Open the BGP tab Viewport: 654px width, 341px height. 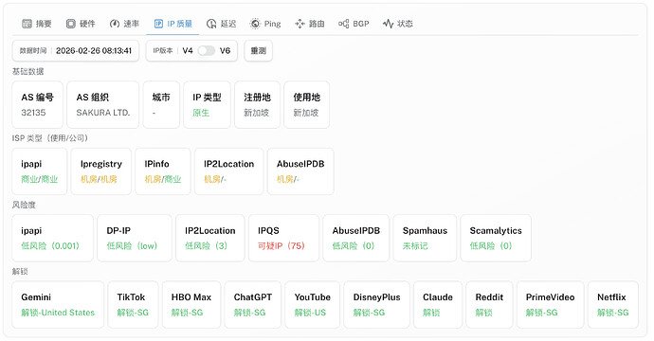point(354,24)
